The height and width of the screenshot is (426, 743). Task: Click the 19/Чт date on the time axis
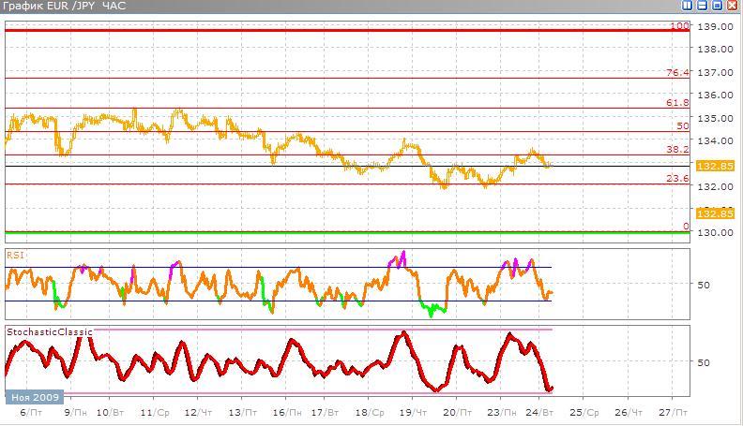(414, 412)
